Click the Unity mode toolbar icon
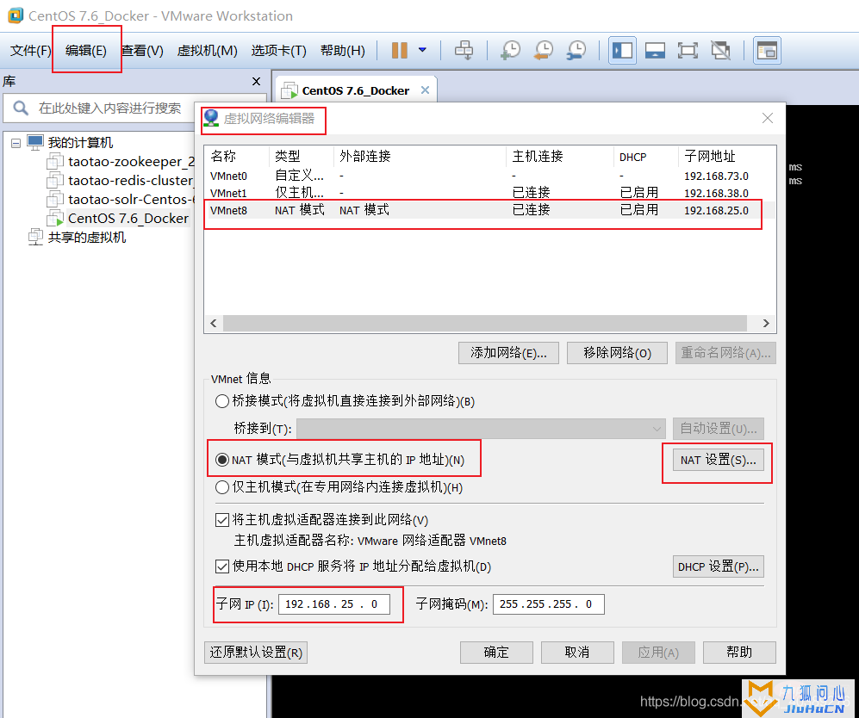Viewport: 859px width, 718px height. 720,50
